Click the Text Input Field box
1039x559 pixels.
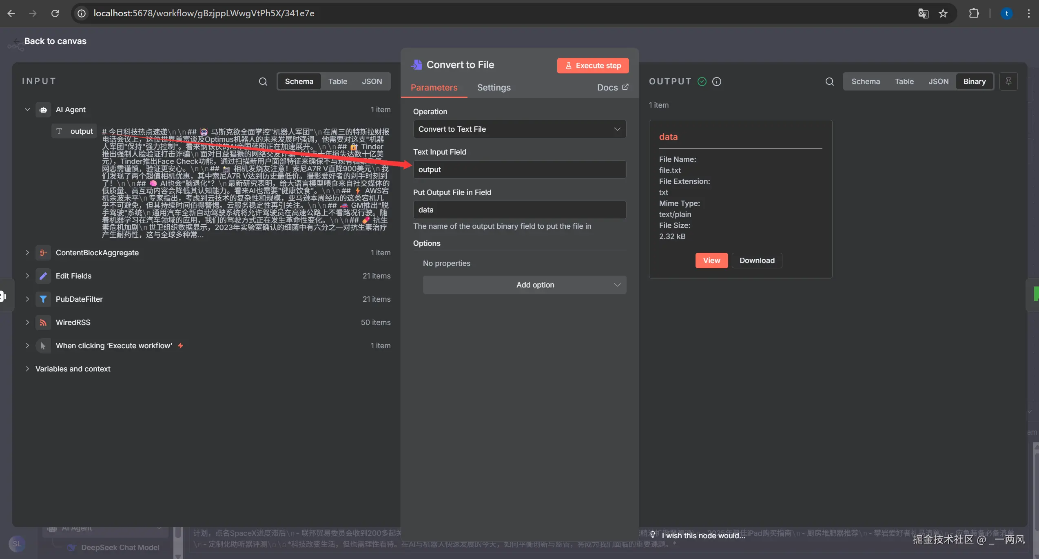[519, 170]
